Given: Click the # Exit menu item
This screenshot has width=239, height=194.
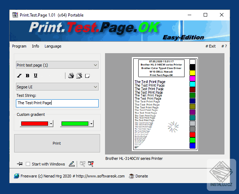Looking at the screenshot, I should click(x=210, y=46).
